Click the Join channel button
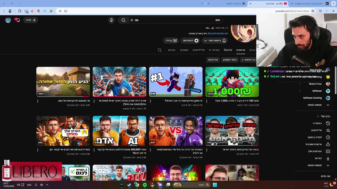337x189 pixels. pos(190,41)
